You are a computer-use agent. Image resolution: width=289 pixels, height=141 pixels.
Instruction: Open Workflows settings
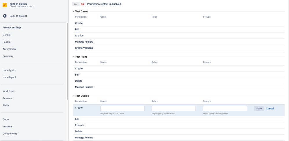[x=8, y=91]
